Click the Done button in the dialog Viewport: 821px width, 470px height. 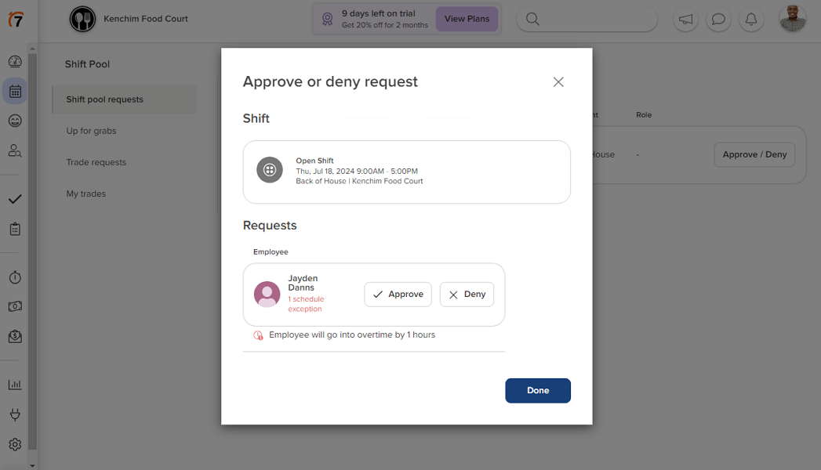coord(538,390)
